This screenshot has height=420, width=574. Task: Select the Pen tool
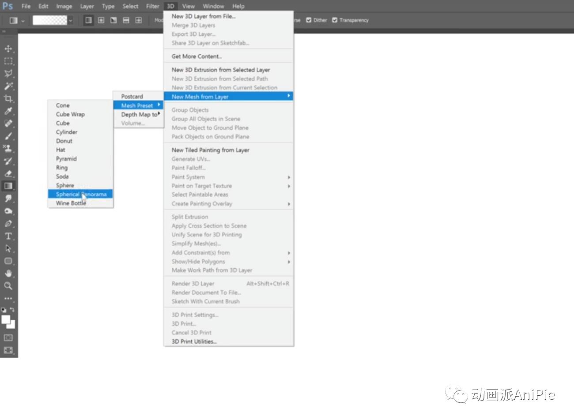pyautogui.click(x=8, y=223)
